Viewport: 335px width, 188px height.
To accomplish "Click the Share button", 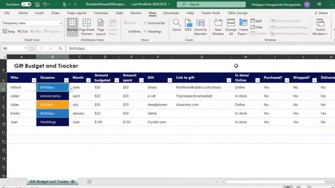I will click(x=321, y=13).
